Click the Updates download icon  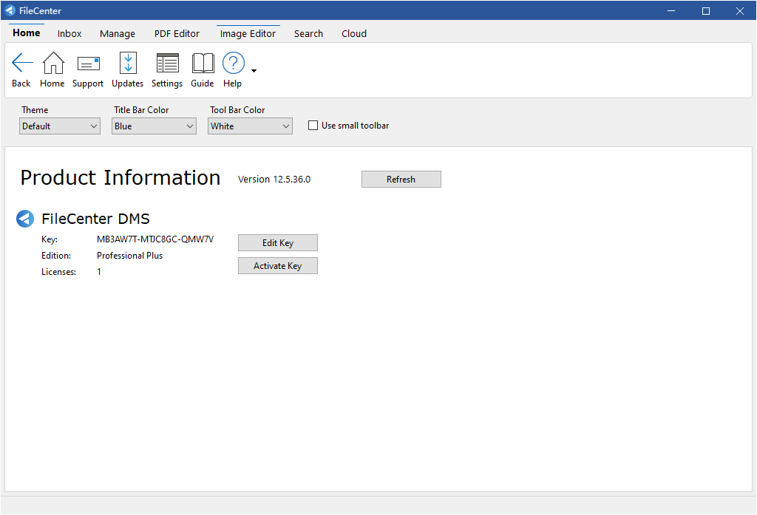click(x=128, y=63)
